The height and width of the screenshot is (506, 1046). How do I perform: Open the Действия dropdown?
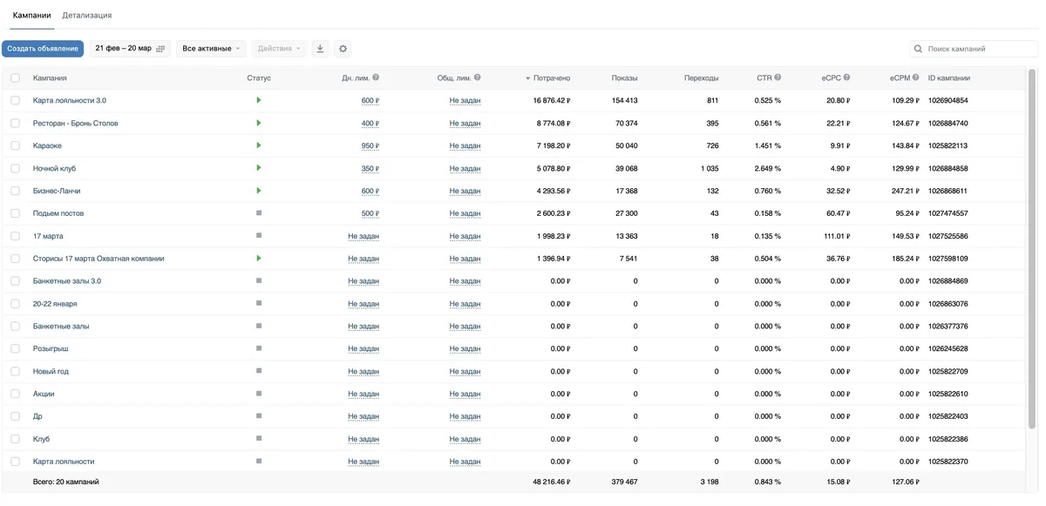tap(279, 49)
